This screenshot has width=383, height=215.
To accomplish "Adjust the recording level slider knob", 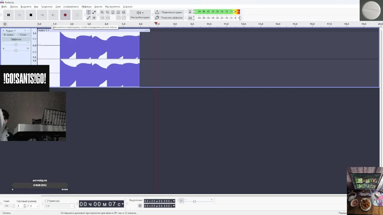I will pos(234,12).
